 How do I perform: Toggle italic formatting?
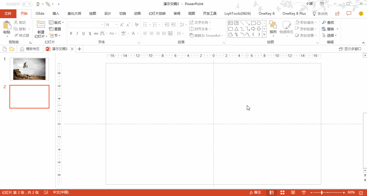tap(77, 33)
